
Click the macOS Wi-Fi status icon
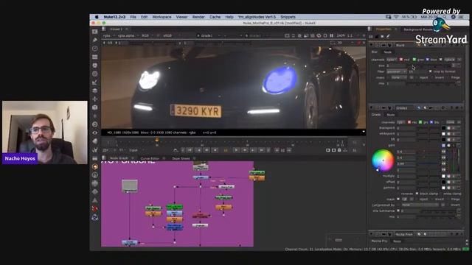396,17
